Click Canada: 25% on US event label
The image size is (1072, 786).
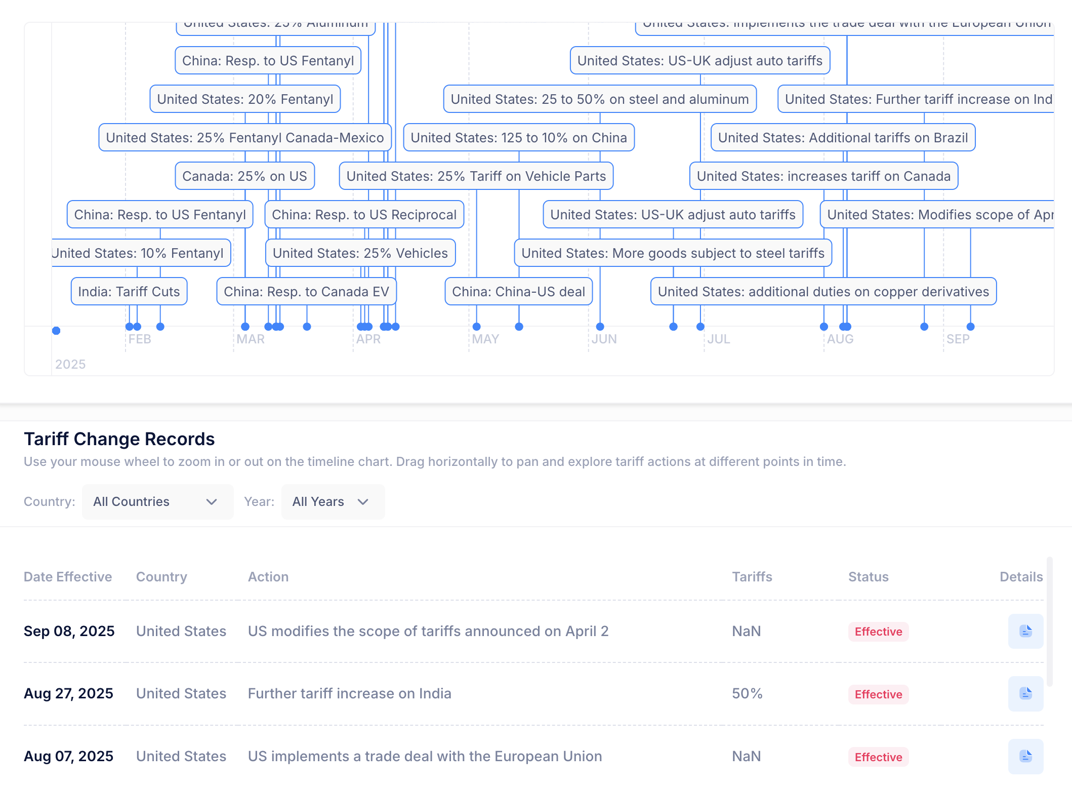point(244,176)
